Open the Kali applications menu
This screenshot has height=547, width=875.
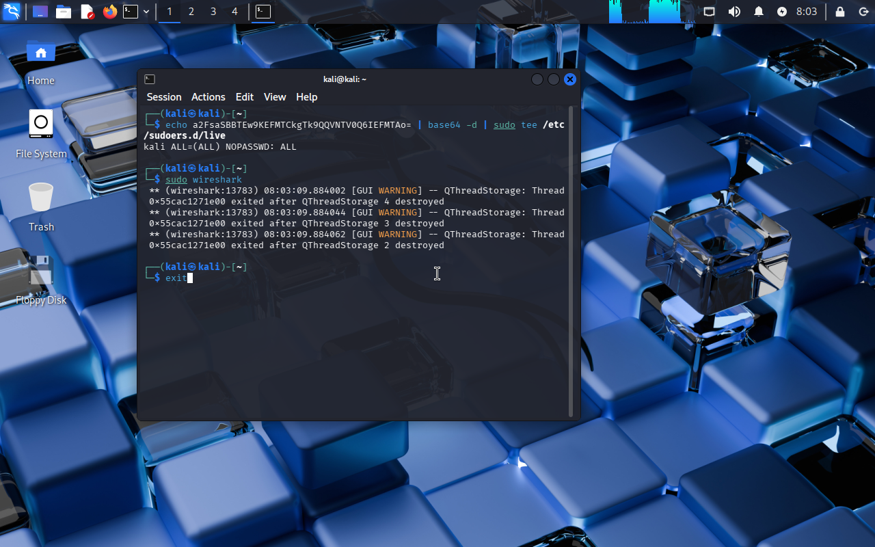(x=12, y=12)
